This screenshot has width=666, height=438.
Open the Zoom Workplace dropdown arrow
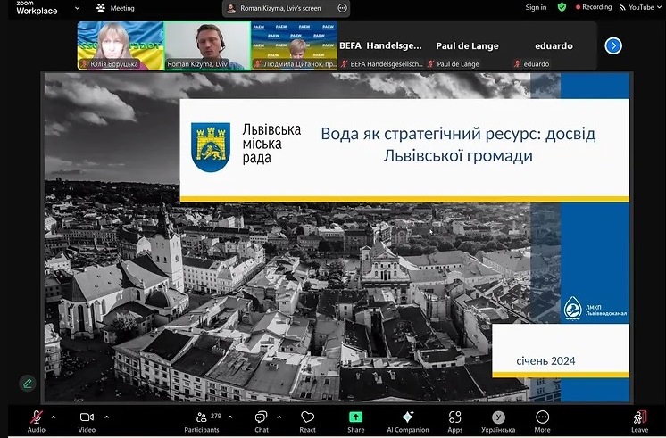(x=77, y=8)
